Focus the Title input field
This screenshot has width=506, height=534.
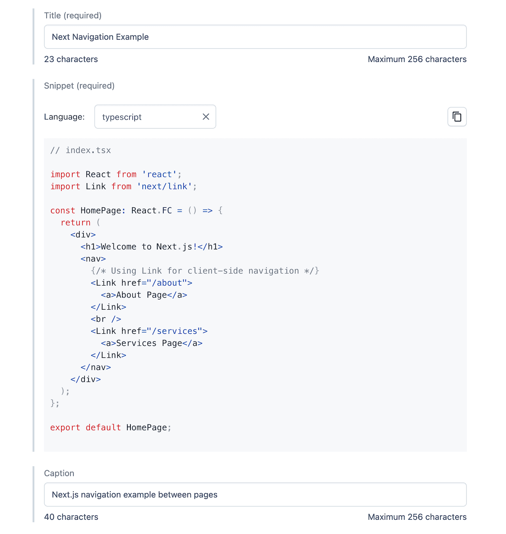pyautogui.click(x=255, y=37)
